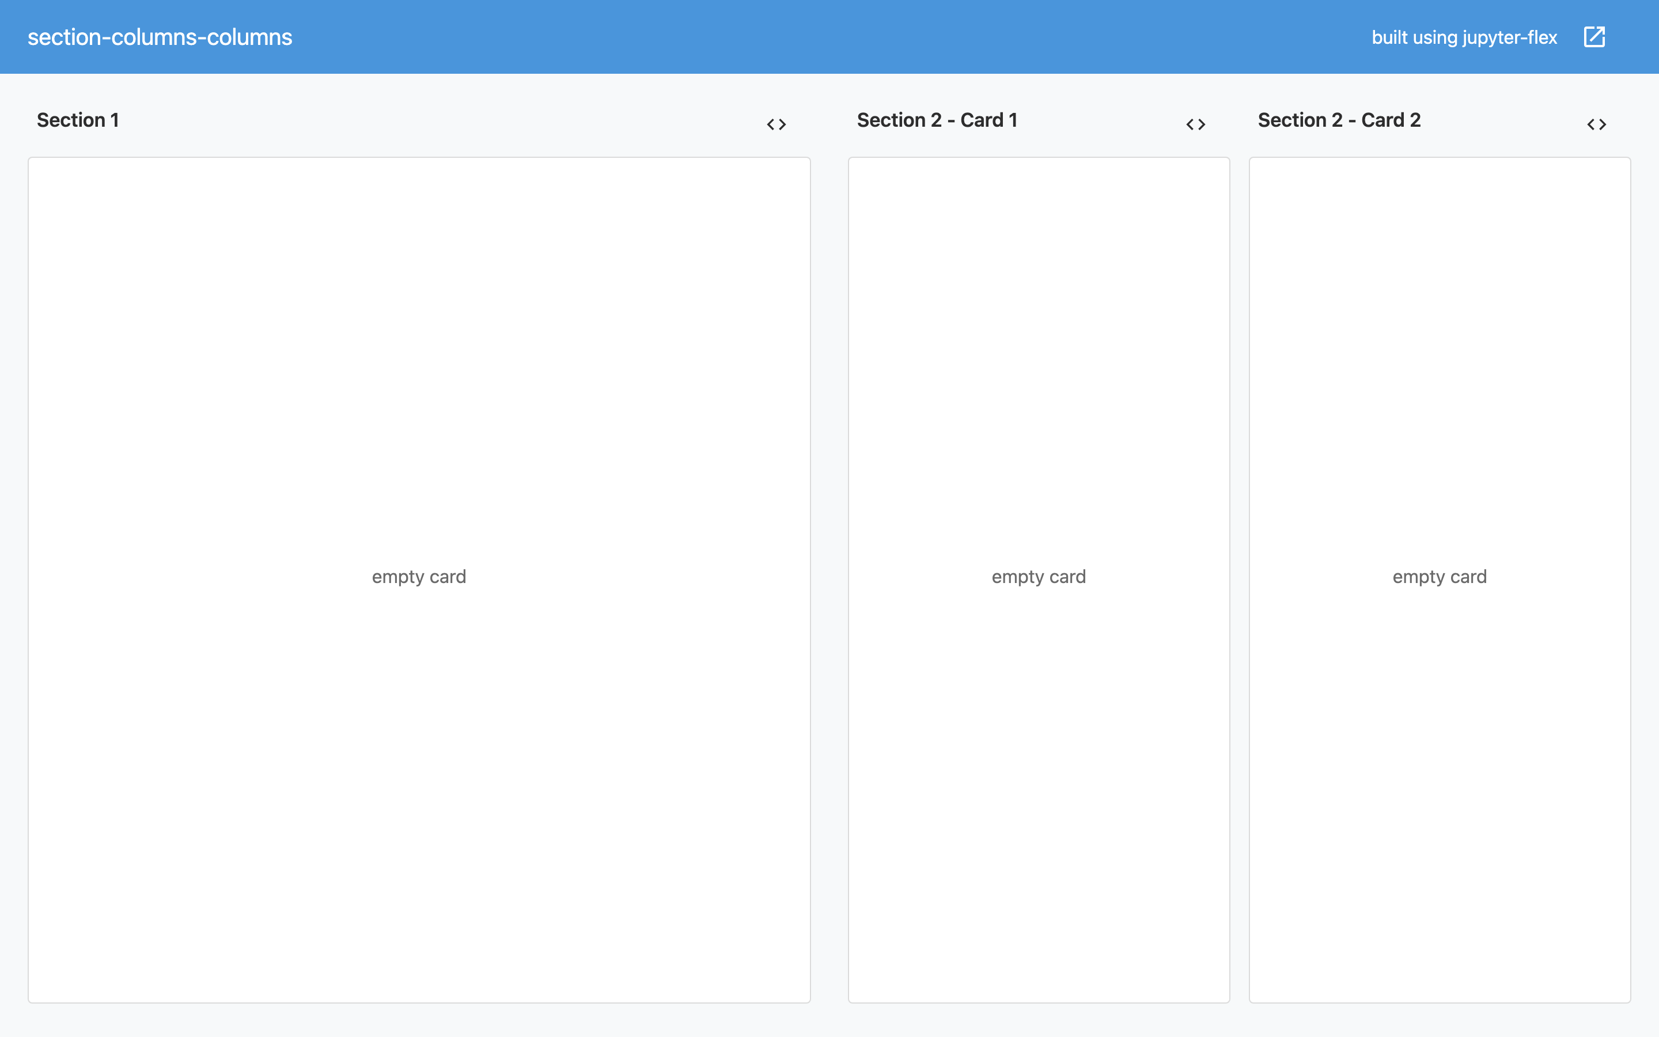The image size is (1659, 1037).
Task: Open the 'built using jupyter-flex' link
Action: coord(1464,37)
